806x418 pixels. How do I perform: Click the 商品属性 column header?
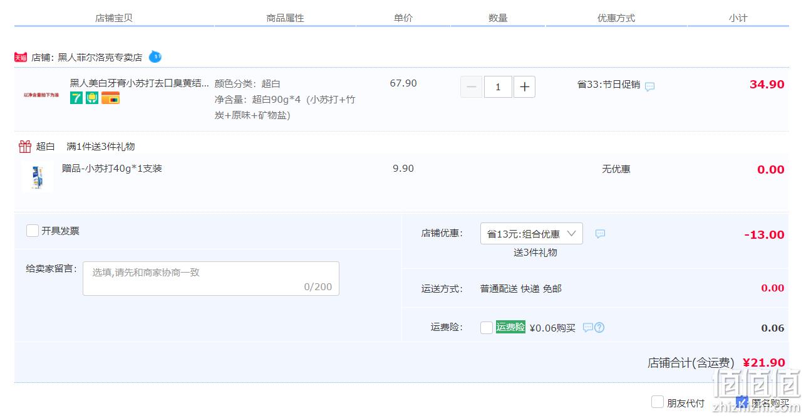(286, 18)
